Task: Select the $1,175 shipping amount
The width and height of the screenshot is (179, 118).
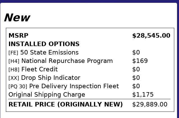Action: point(143,95)
